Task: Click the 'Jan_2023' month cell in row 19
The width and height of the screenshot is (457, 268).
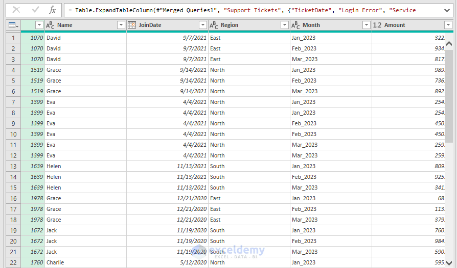Action: 331,230
